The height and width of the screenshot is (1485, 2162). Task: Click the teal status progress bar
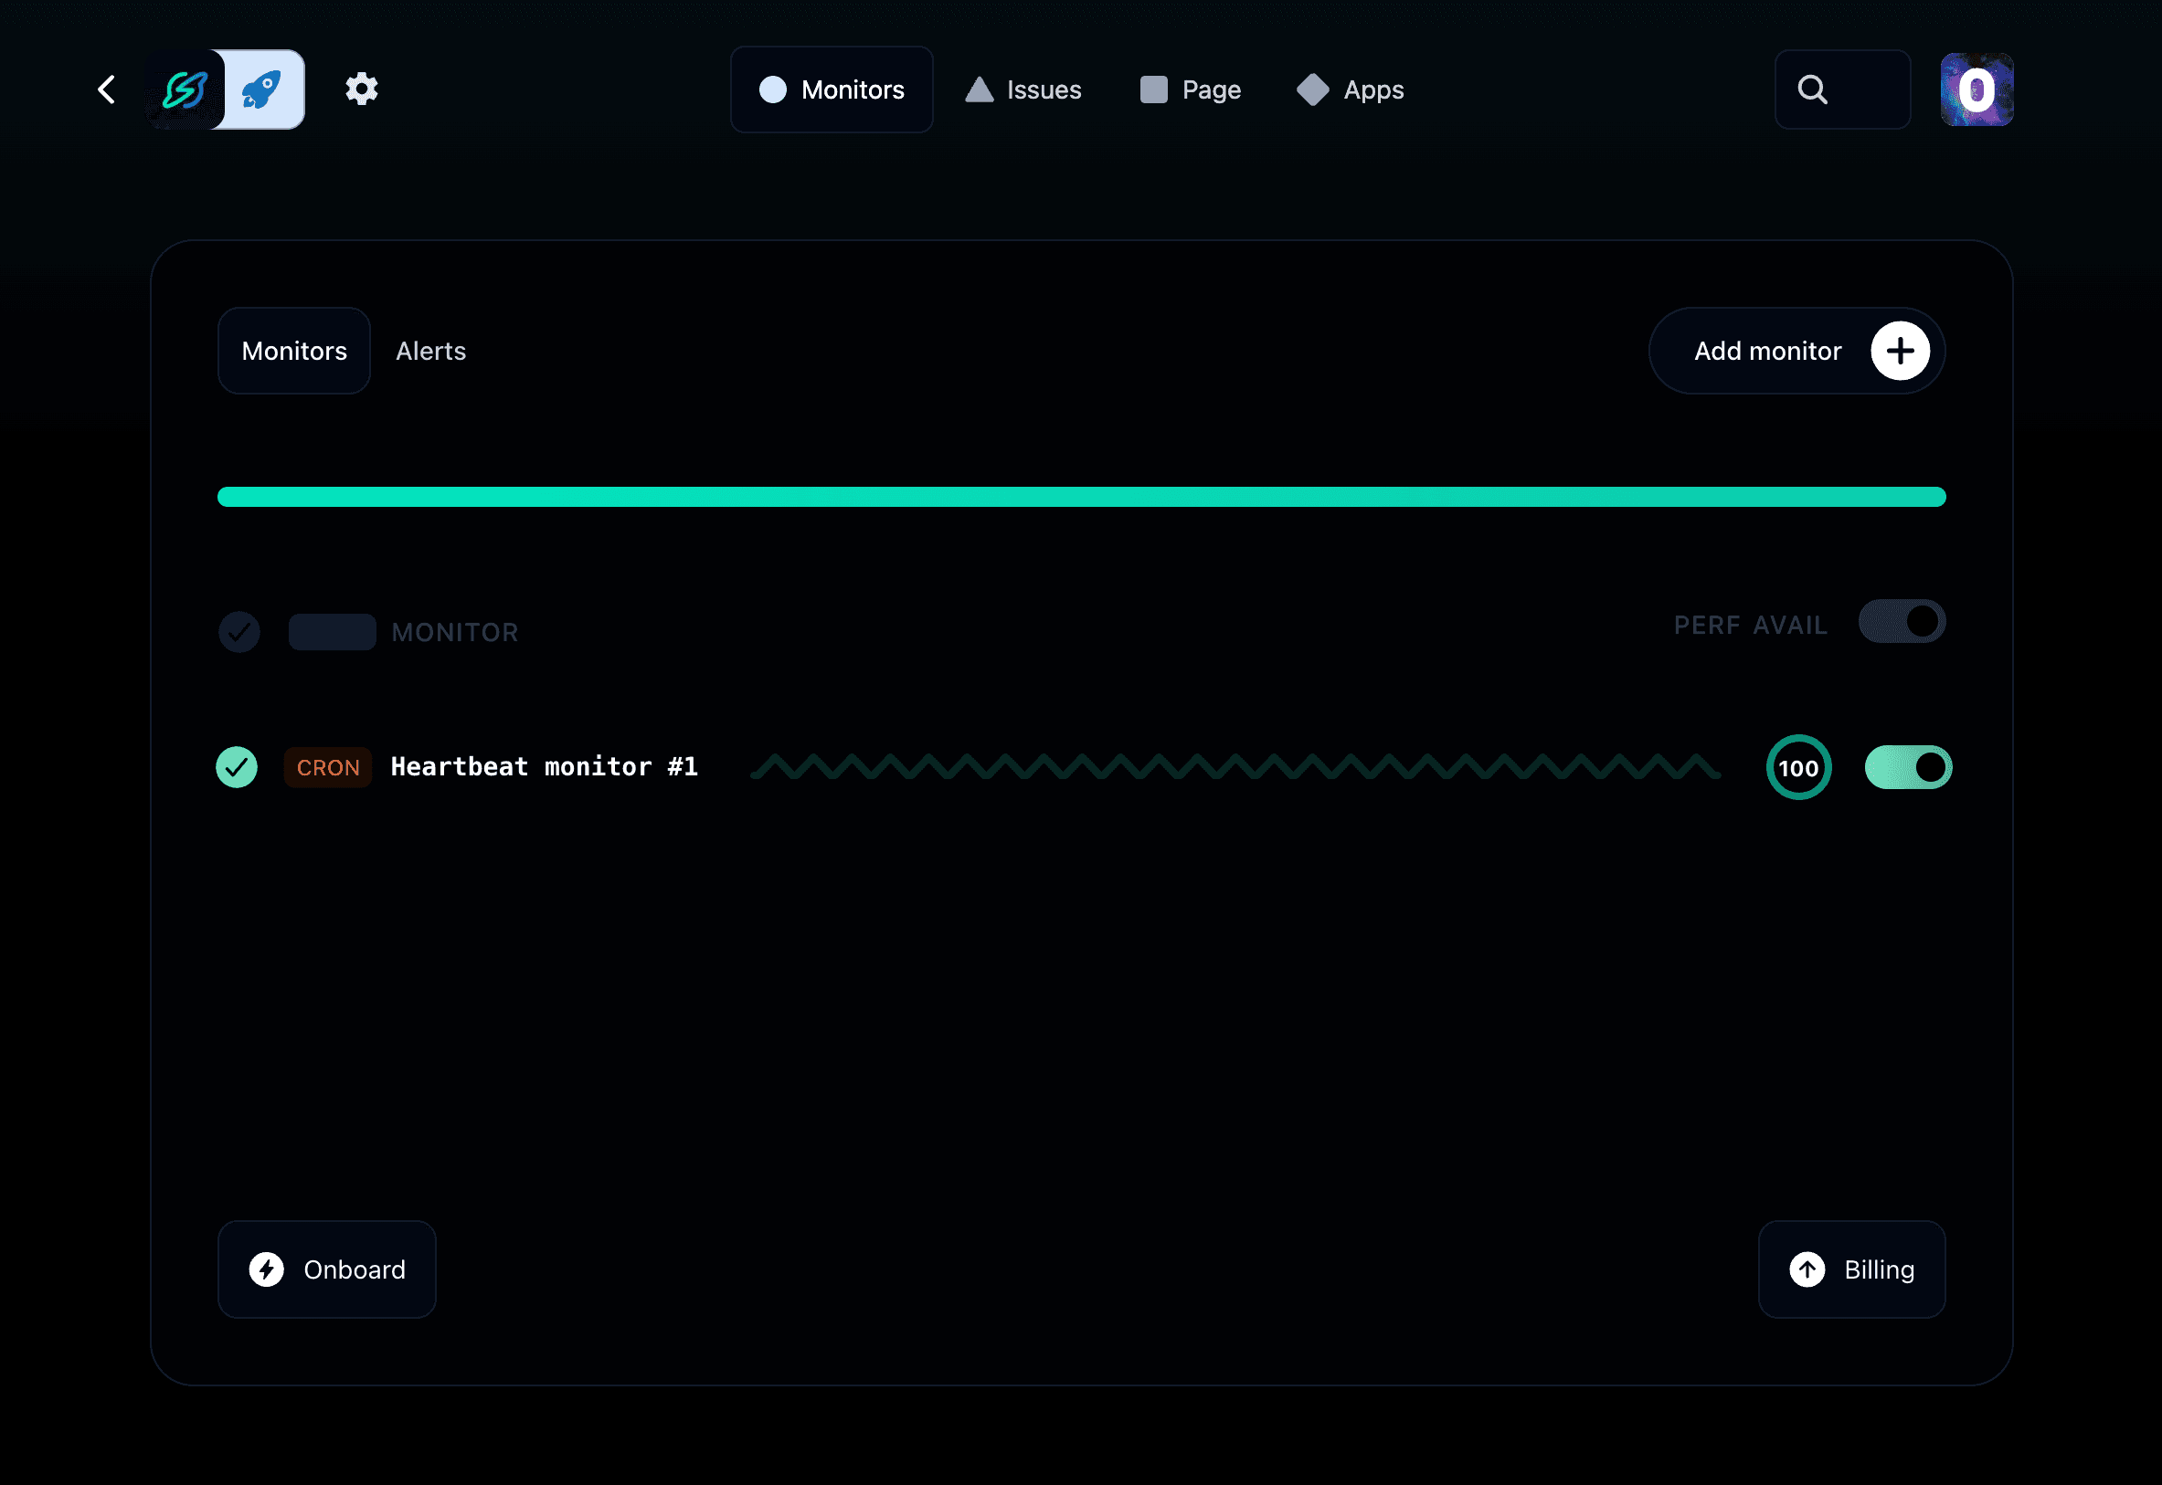[1080, 497]
